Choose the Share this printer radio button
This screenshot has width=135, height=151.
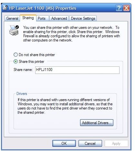[x=29, y=62]
